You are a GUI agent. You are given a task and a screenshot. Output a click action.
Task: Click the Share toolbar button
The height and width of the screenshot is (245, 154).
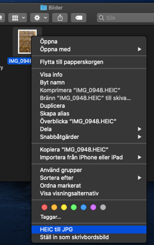(x=60, y=18)
